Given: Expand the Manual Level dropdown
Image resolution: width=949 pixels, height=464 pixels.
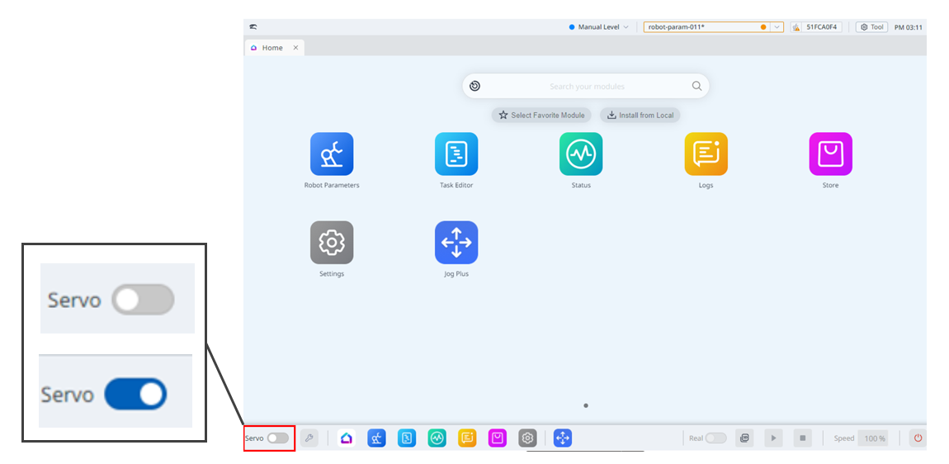Looking at the screenshot, I should [599, 27].
